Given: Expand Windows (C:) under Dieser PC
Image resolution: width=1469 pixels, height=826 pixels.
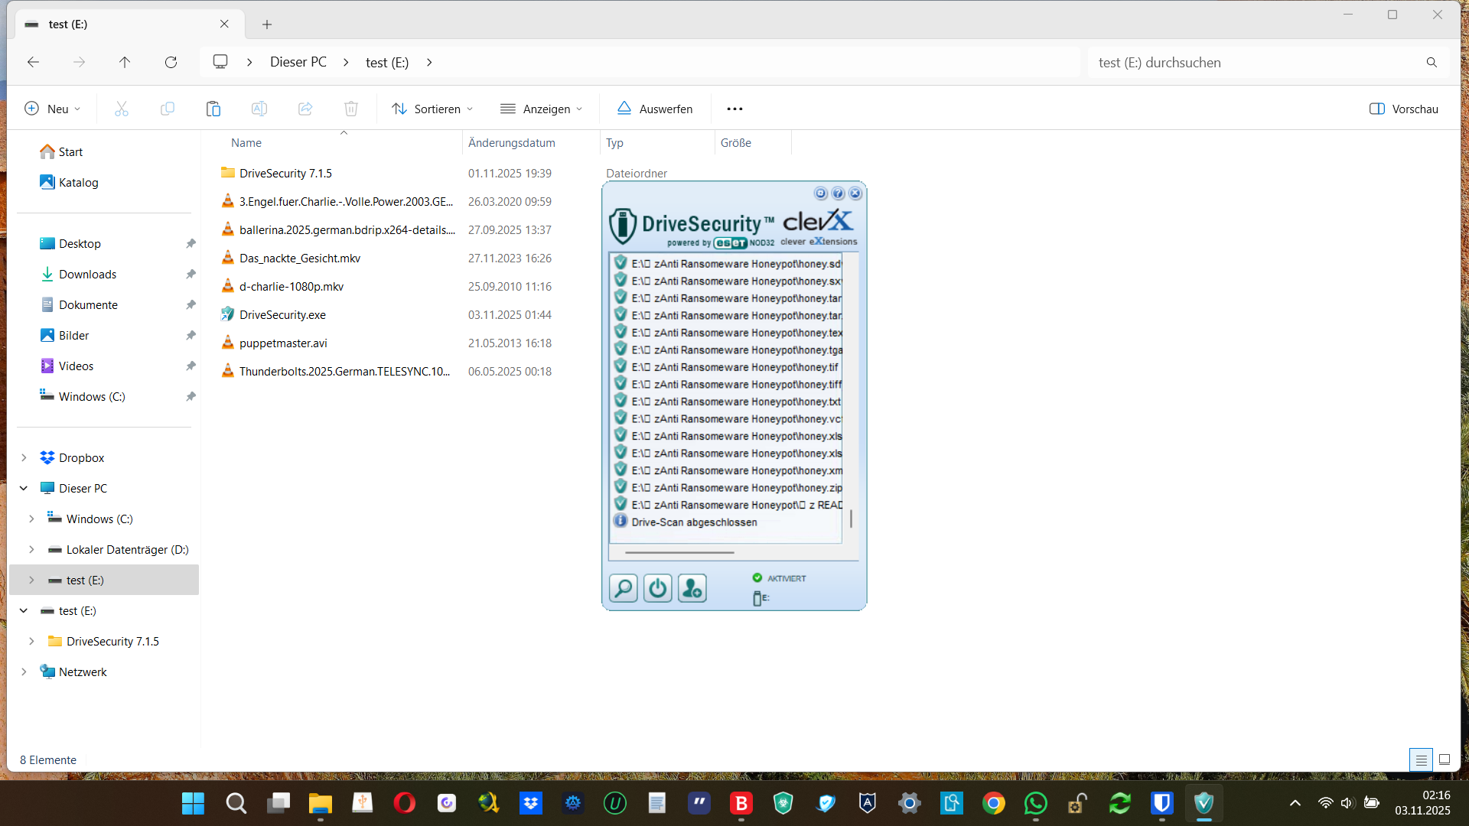Looking at the screenshot, I should point(31,519).
